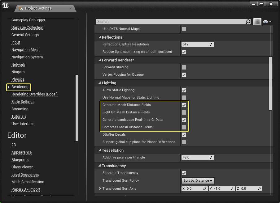The image size is (280, 203).
Task: Click the magnifying glass search icon
Action: [247, 22]
